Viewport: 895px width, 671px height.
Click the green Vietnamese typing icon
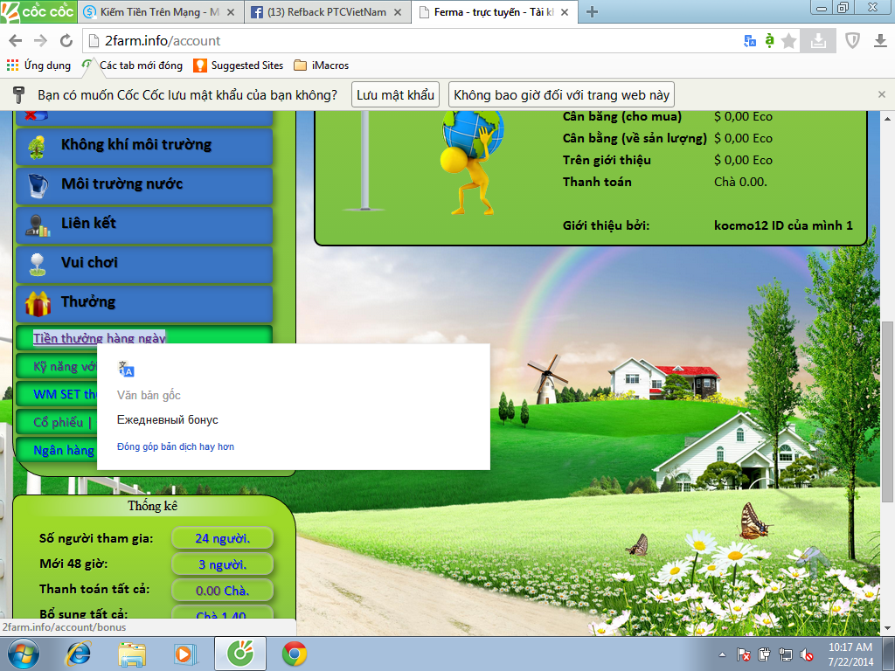tap(769, 40)
